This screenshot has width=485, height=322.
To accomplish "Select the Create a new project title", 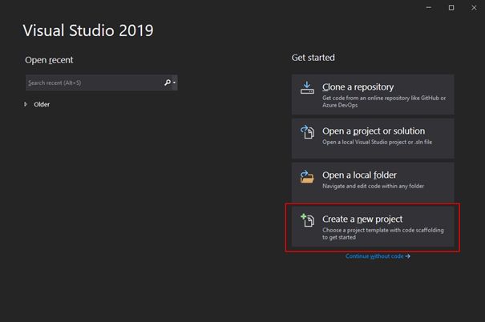I will (x=362, y=219).
